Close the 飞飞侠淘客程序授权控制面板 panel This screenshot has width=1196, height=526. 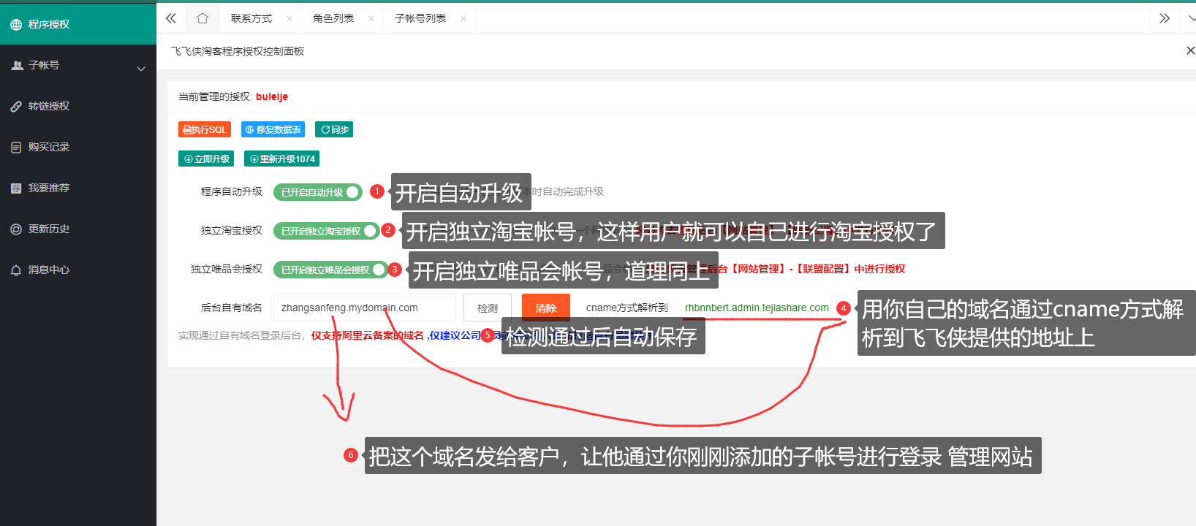tap(1190, 50)
